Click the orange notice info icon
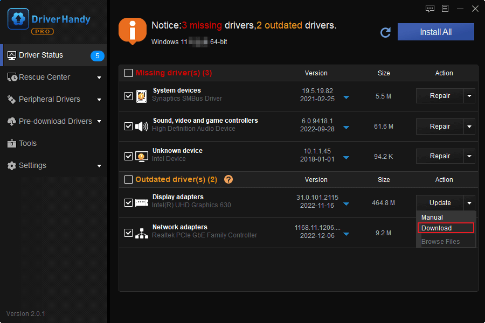485x323 pixels. pyautogui.click(x=133, y=31)
